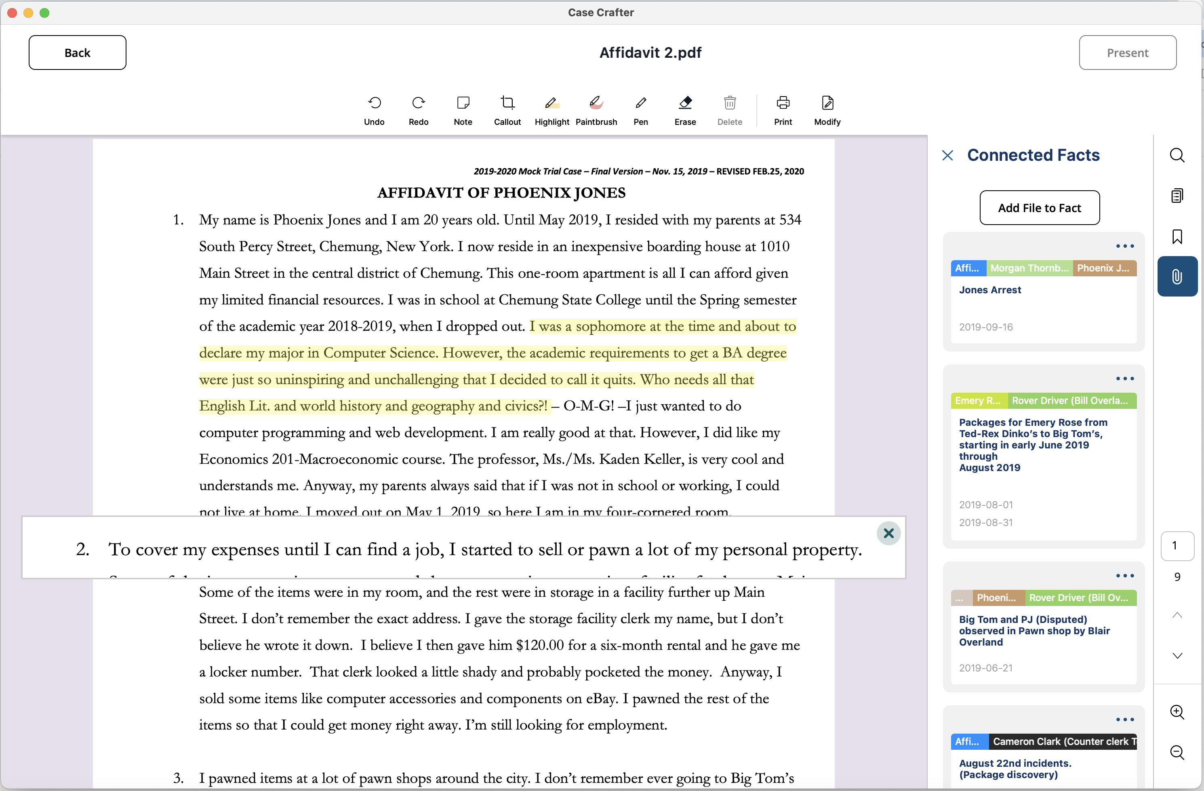This screenshot has width=1204, height=791.
Task: Open the Jones Arrest fact
Action: [989, 290]
